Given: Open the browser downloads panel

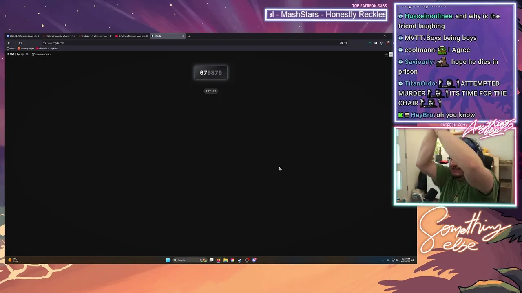Looking at the screenshot, I should (x=370, y=43).
